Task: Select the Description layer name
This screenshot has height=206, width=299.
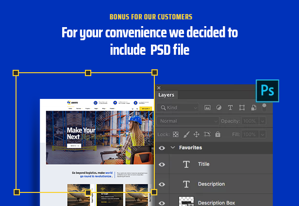Action: coord(211,184)
